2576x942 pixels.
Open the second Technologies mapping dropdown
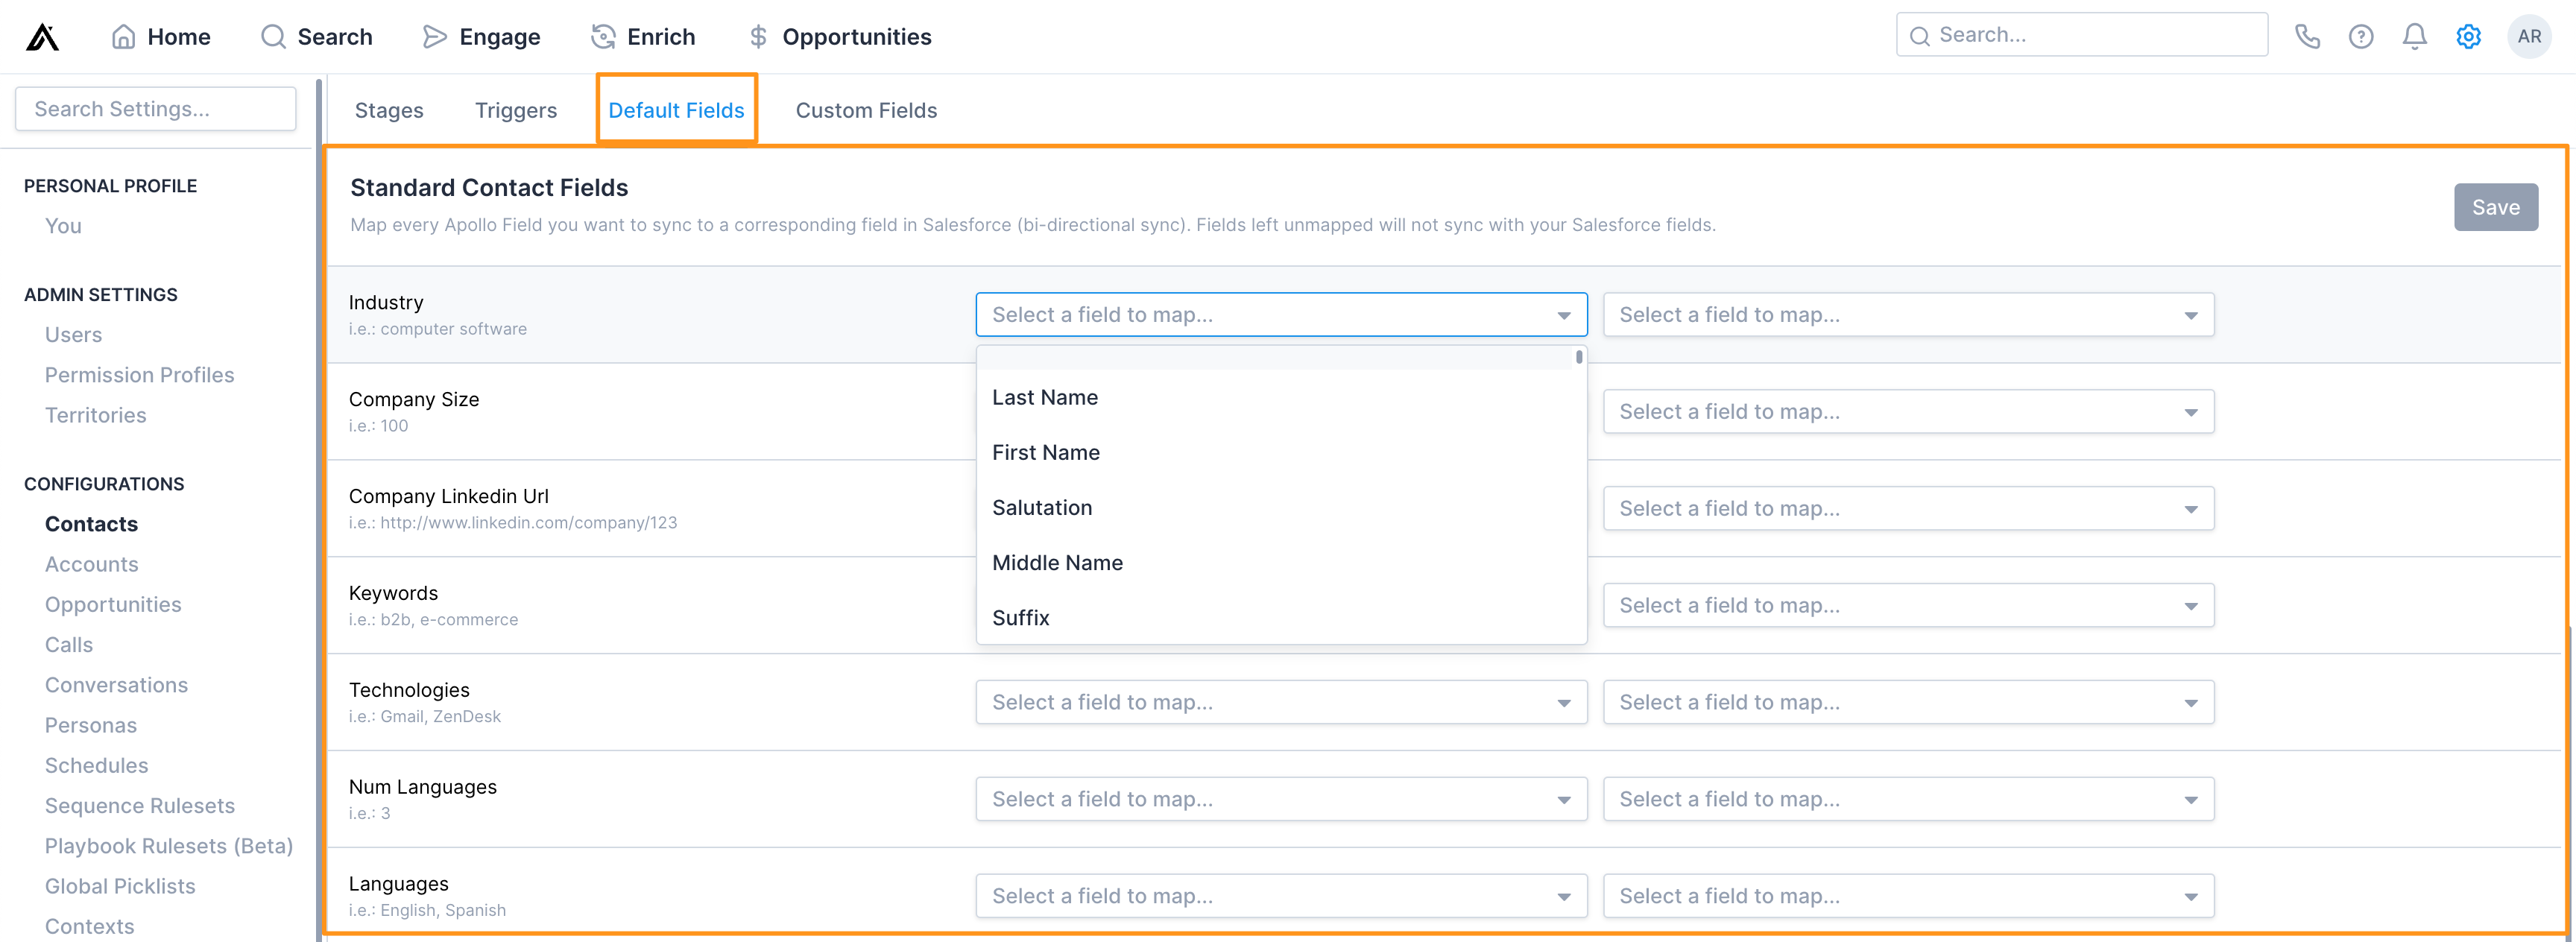tap(1909, 703)
